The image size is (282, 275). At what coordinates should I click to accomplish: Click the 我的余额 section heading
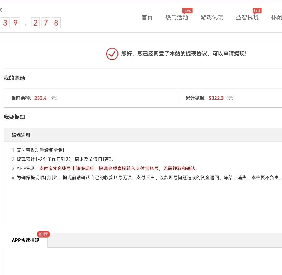click(x=14, y=78)
